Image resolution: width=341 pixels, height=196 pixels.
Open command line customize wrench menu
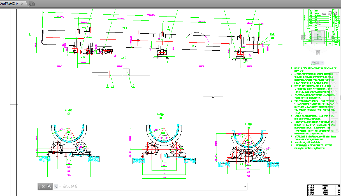pyautogui.click(x=49, y=186)
